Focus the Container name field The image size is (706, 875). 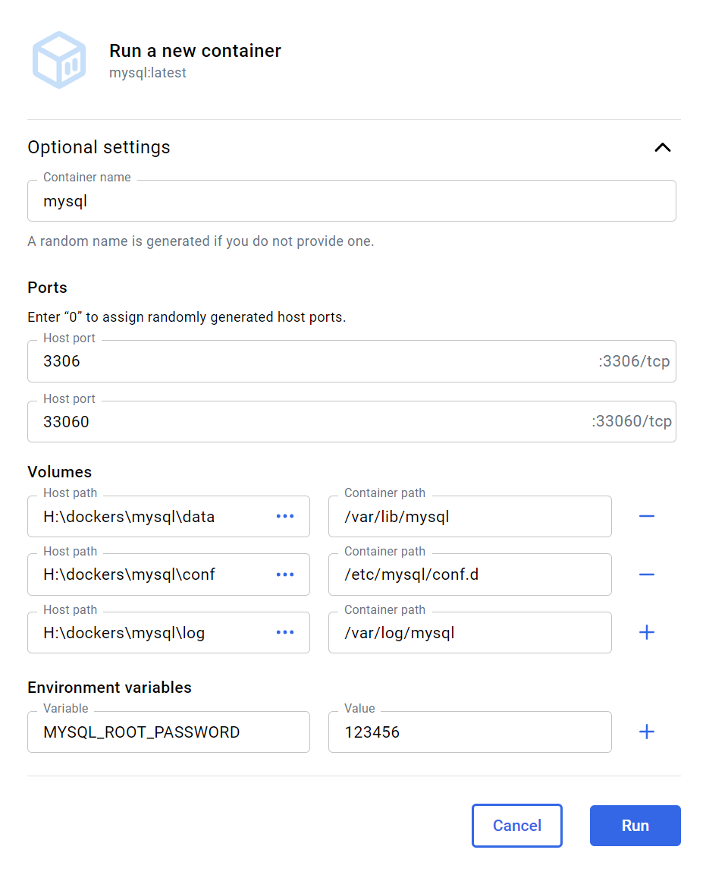point(351,201)
